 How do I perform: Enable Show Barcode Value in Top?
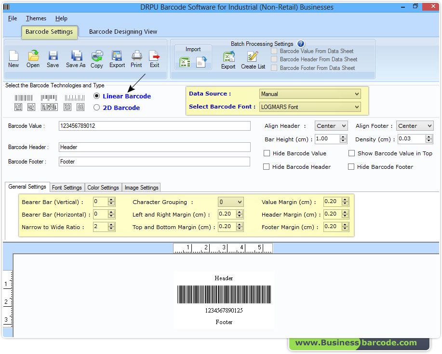[x=352, y=153]
